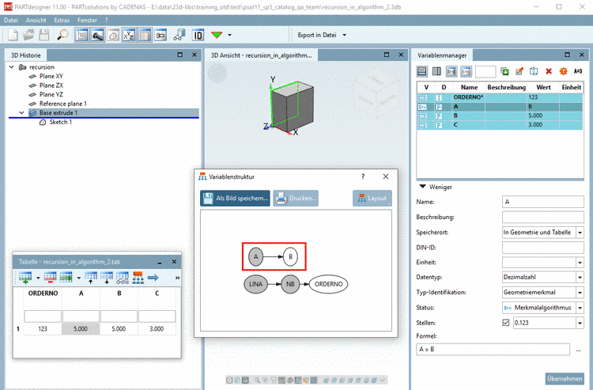Screen dimensions: 593x390
Task: Collapse the recursion tree root
Action: point(12,67)
